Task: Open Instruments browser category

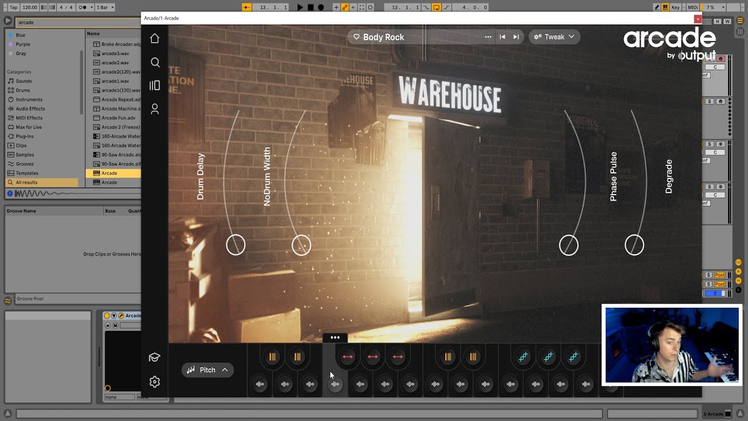Action: (x=29, y=99)
